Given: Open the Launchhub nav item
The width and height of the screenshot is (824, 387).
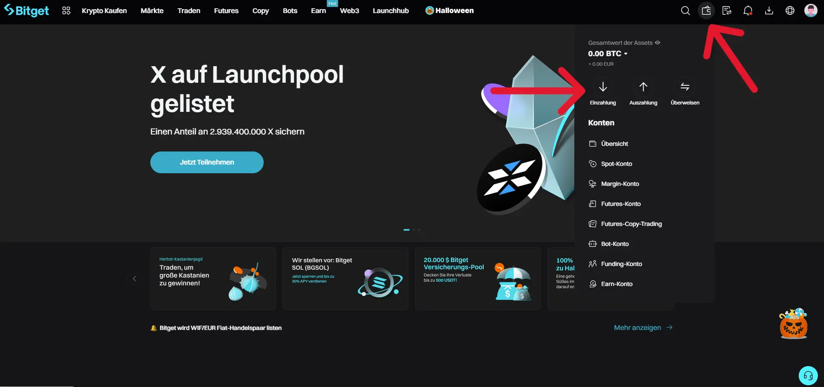Looking at the screenshot, I should pyautogui.click(x=391, y=10).
